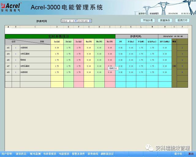196x157 pixels.
Task: Select the AH2 row header cell
Action: coord(8,48)
